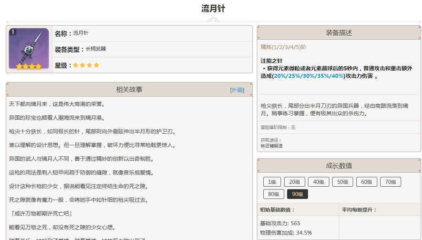Click the 装备类型 长柄武器 value

tap(96, 49)
